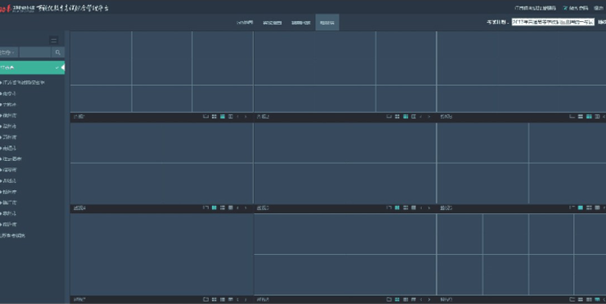This screenshot has height=304, width=606.
Task: Go to previous page in center panel
Action: click(421, 208)
